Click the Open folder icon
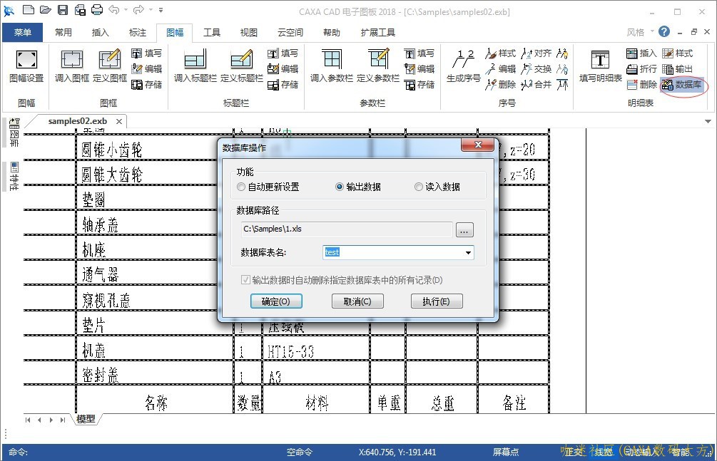717x461 pixels. coord(45,9)
